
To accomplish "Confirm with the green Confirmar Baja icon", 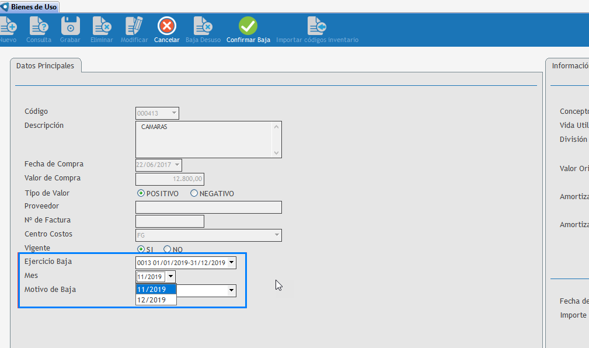I will [248, 26].
